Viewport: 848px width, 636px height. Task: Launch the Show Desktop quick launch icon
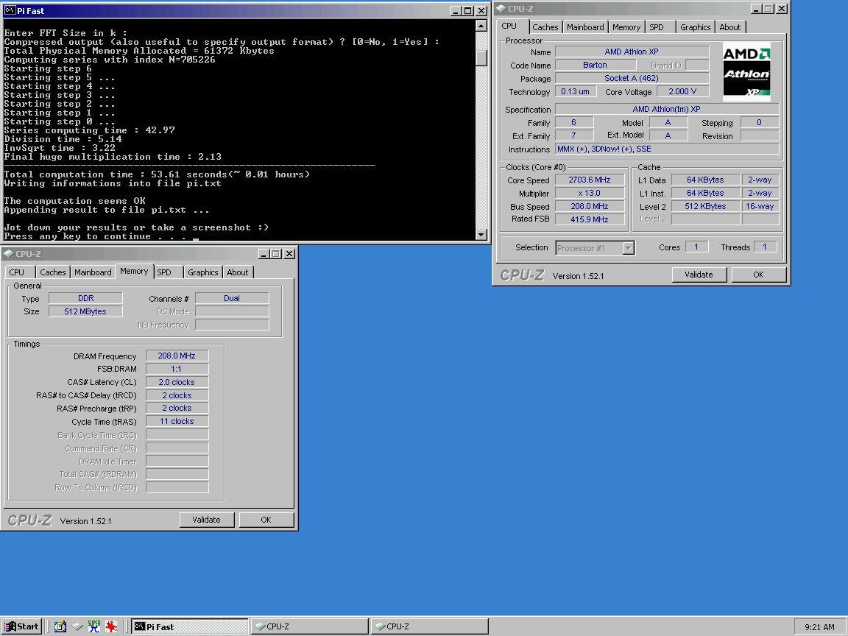click(x=60, y=626)
